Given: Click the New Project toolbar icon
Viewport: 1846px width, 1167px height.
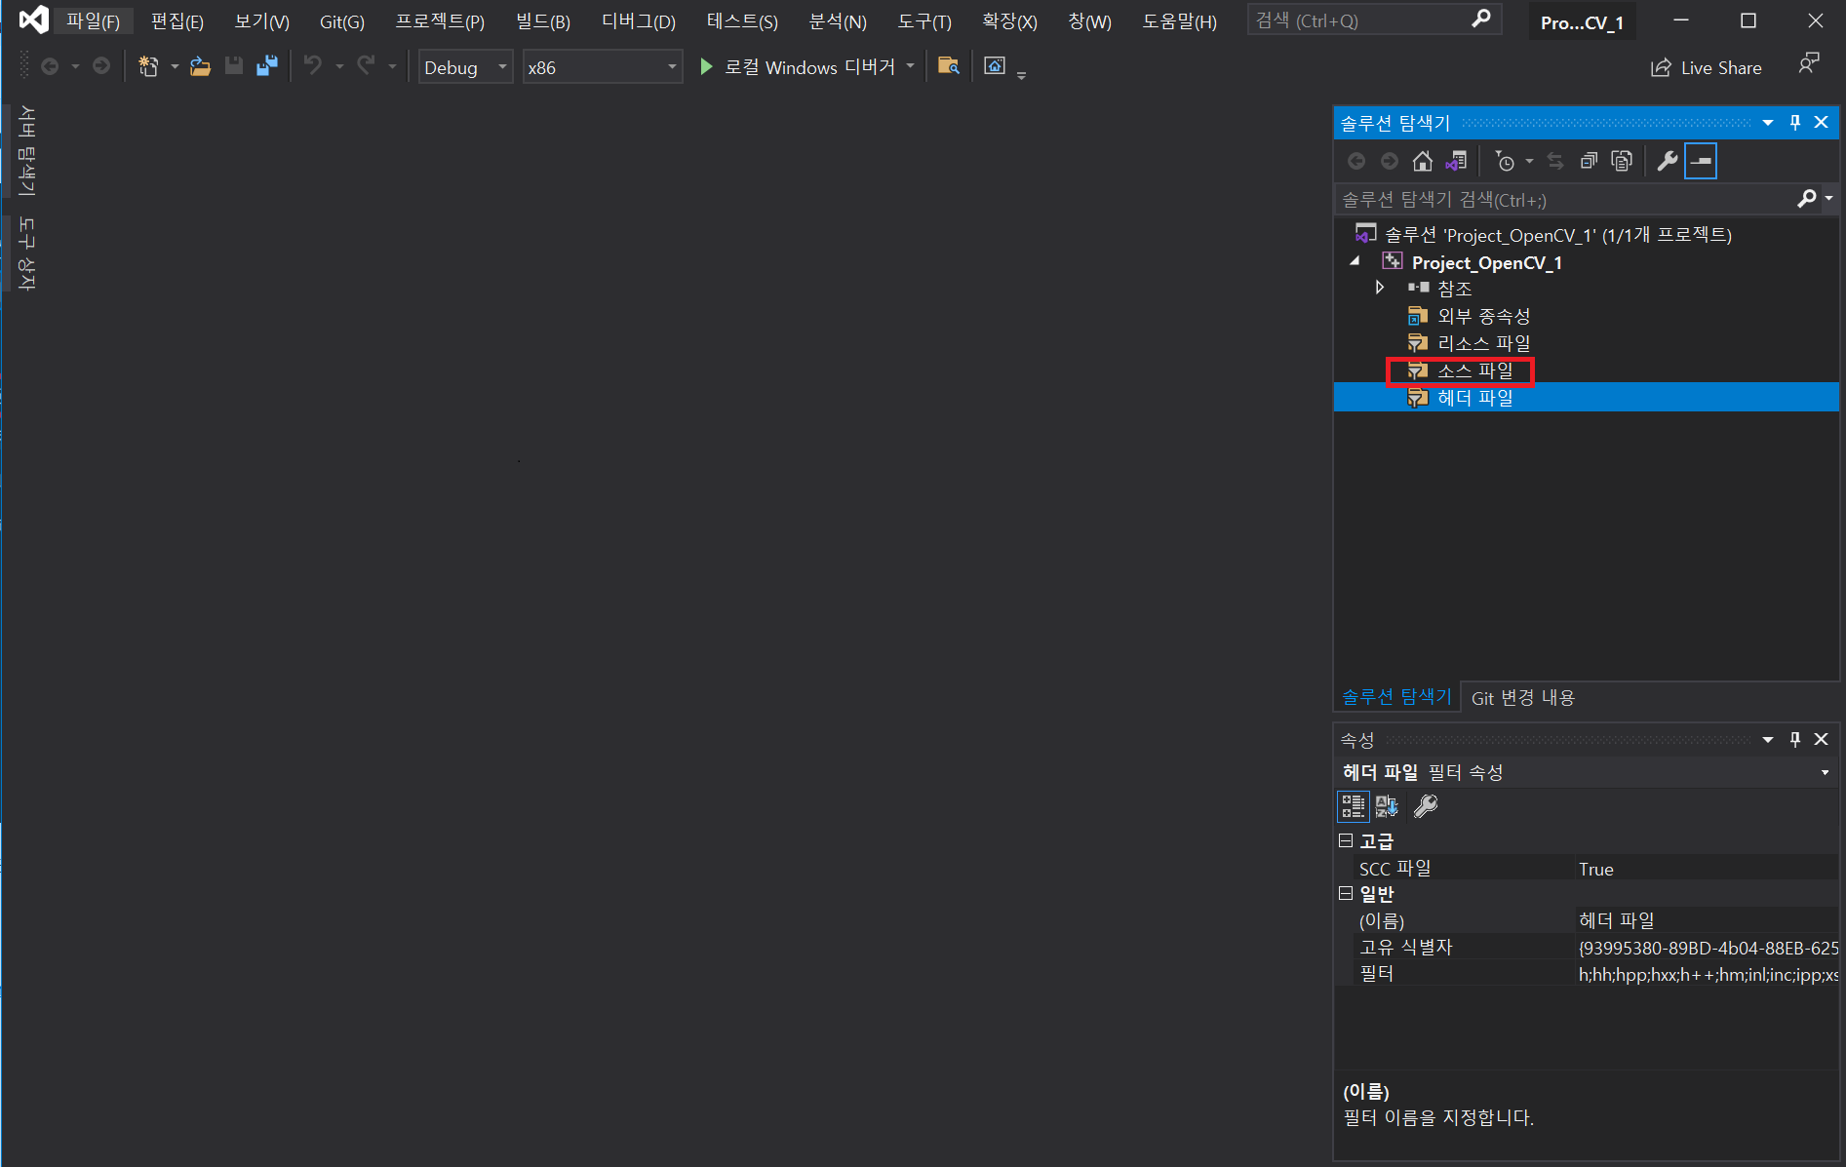Looking at the screenshot, I should pyautogui.click(x=148, y=66).
